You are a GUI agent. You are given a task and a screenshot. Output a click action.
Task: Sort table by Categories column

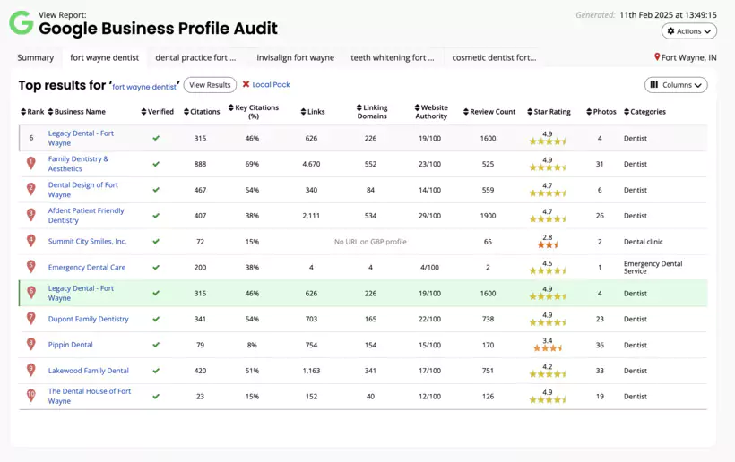tap(645, 111)
